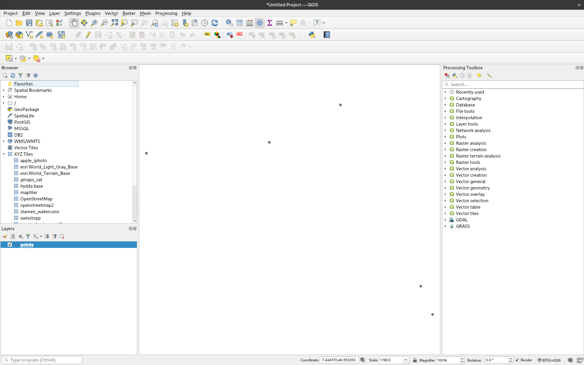Open the Processing menu
Viewport: 584px width, 365px height.
point(166,13)
